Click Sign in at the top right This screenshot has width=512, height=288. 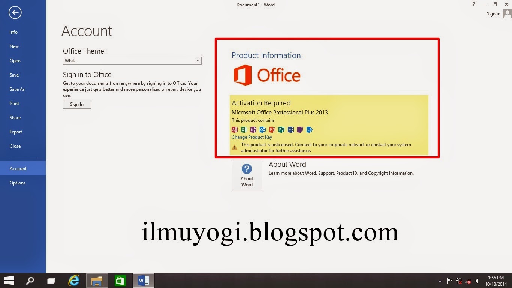[493, 14]
